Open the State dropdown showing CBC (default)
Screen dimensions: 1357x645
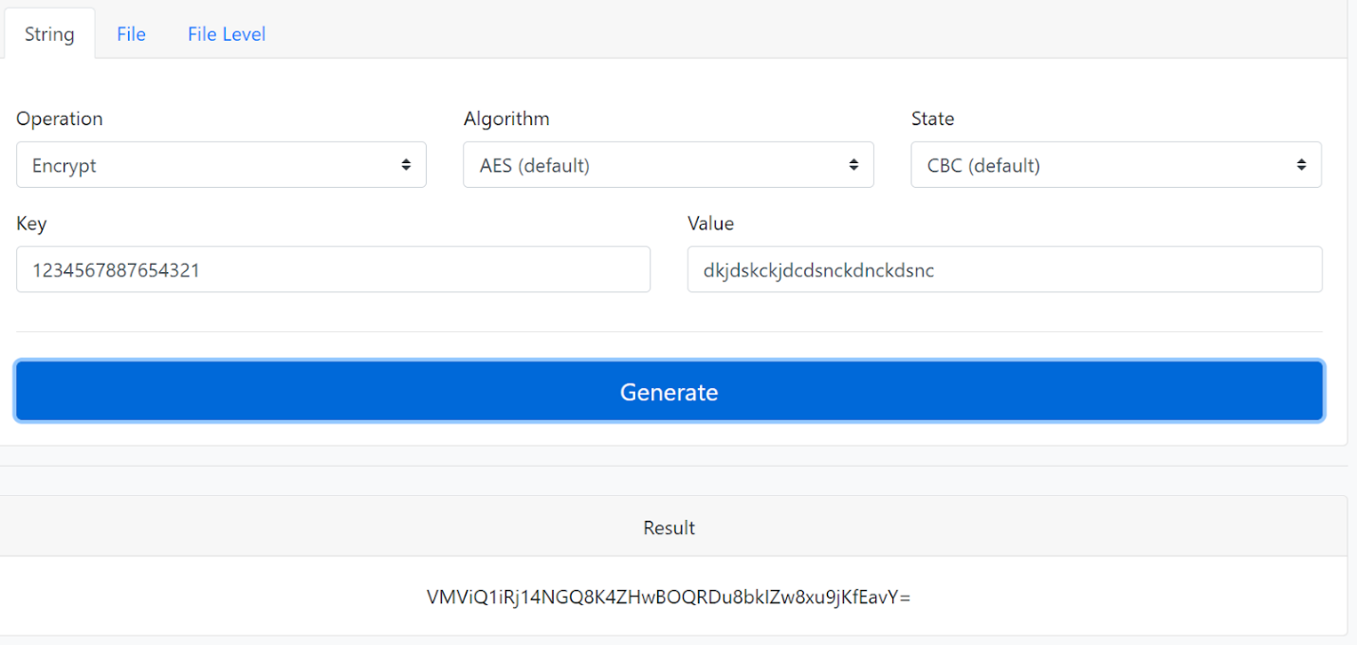[x=1116, y=165]
